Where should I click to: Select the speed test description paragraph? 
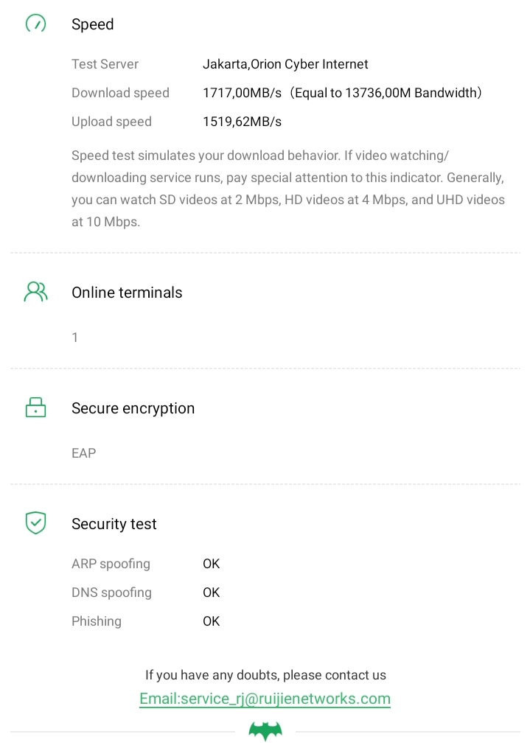pos(288,189)
